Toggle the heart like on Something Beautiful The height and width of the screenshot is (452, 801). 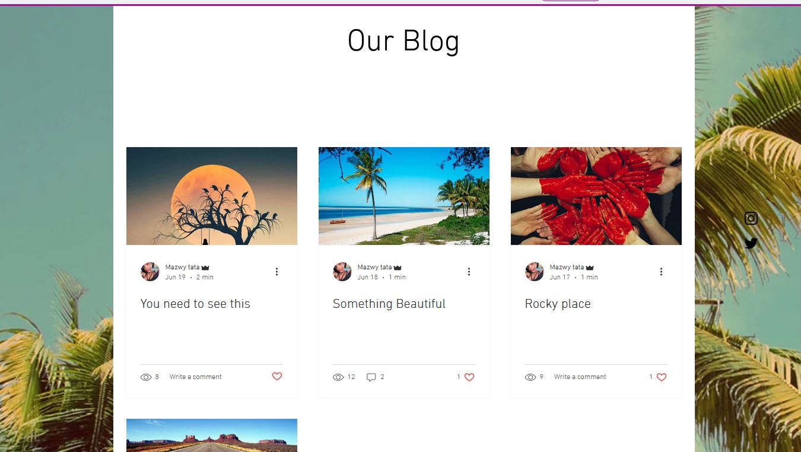pyautogui.click(x=469, y=377)
